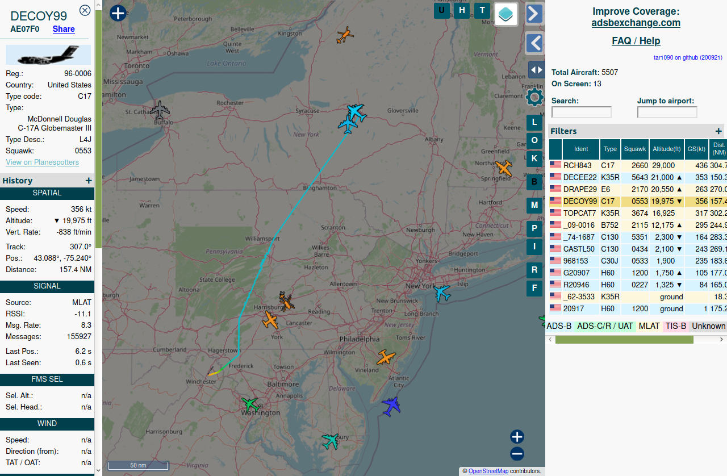727x476 pixels.
Task: Select the orange aircraft near Vineland
Action: pos(386,357)
